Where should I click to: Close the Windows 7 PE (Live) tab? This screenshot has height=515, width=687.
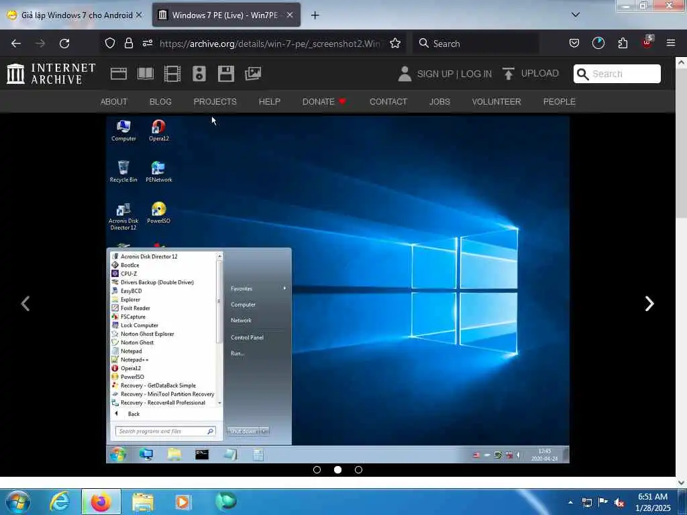coord(290,15)
